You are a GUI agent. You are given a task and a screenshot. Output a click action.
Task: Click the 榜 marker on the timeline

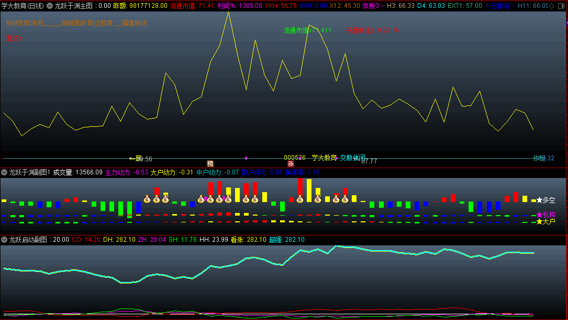tap(210, 163)
